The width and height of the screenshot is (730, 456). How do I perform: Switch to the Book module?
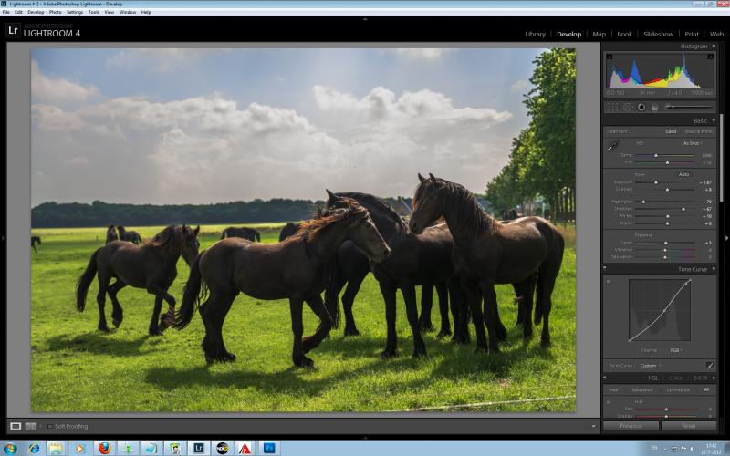point(624,34)
